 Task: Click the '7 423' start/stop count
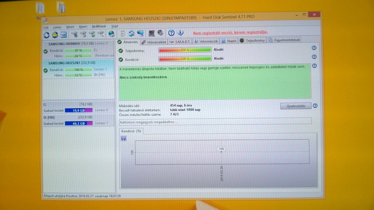coord(174,114)
